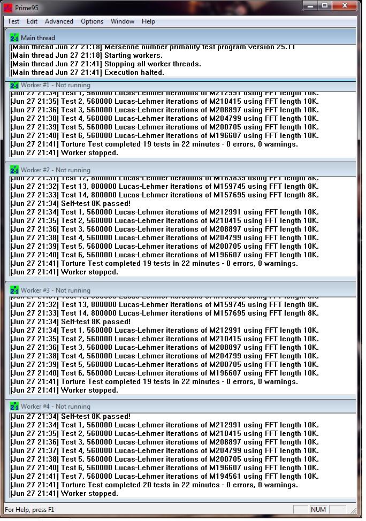
Task: Click the Worker #4 window icon
Action: 14,406
